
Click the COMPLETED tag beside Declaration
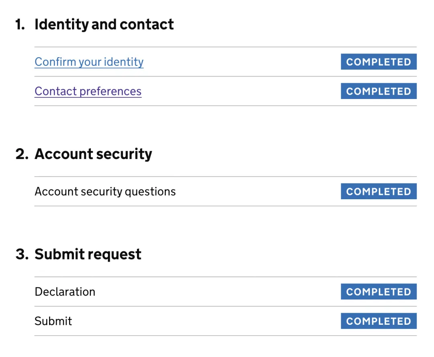click(379, 292)
